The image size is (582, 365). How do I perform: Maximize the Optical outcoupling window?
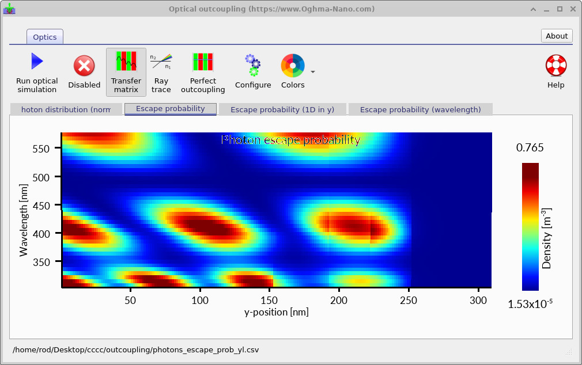coord(560,9)
